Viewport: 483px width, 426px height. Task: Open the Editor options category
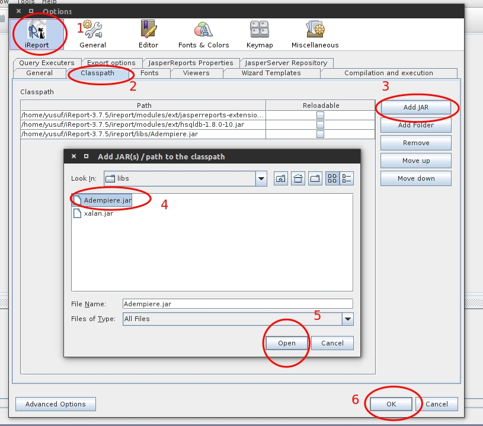pos(149,34)
